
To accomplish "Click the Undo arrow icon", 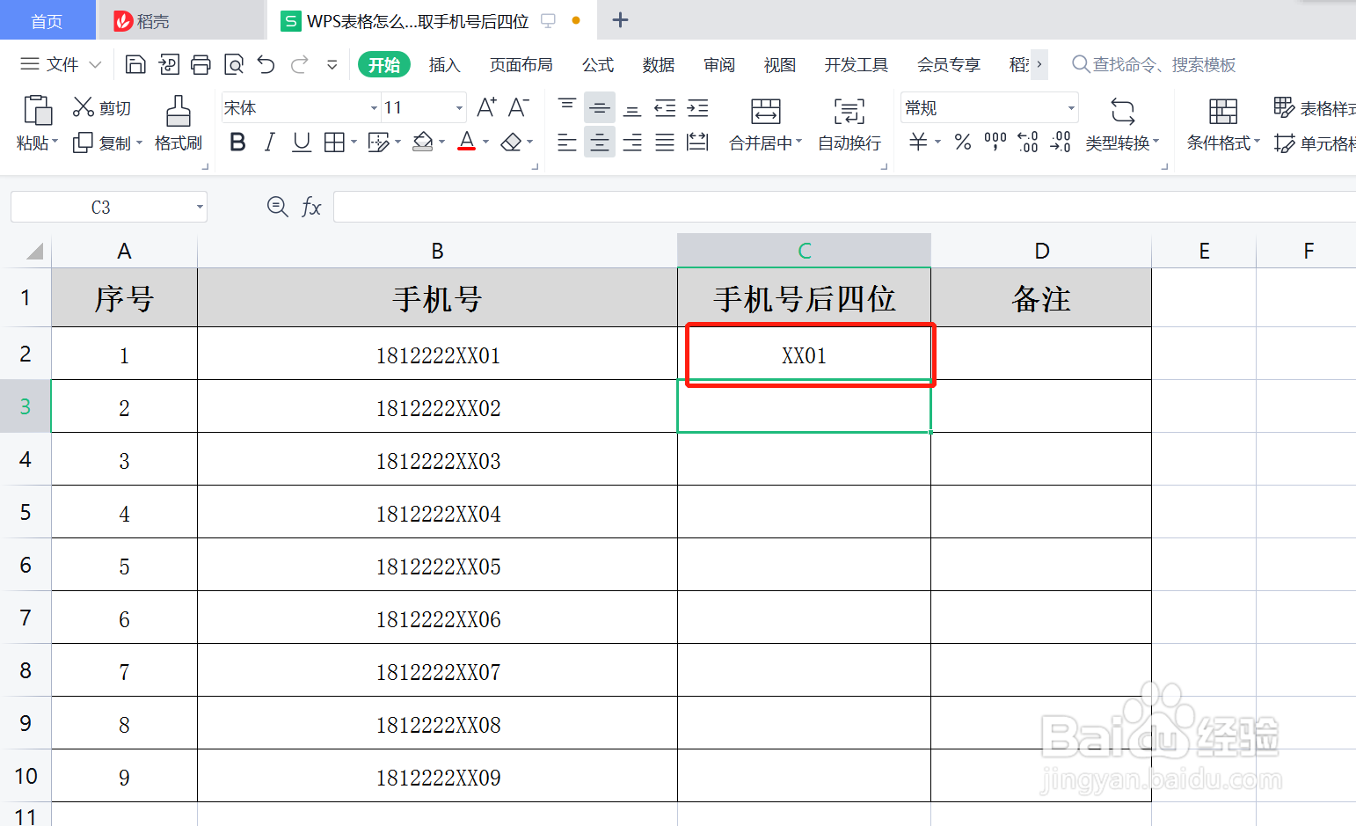I will (265, 64).
